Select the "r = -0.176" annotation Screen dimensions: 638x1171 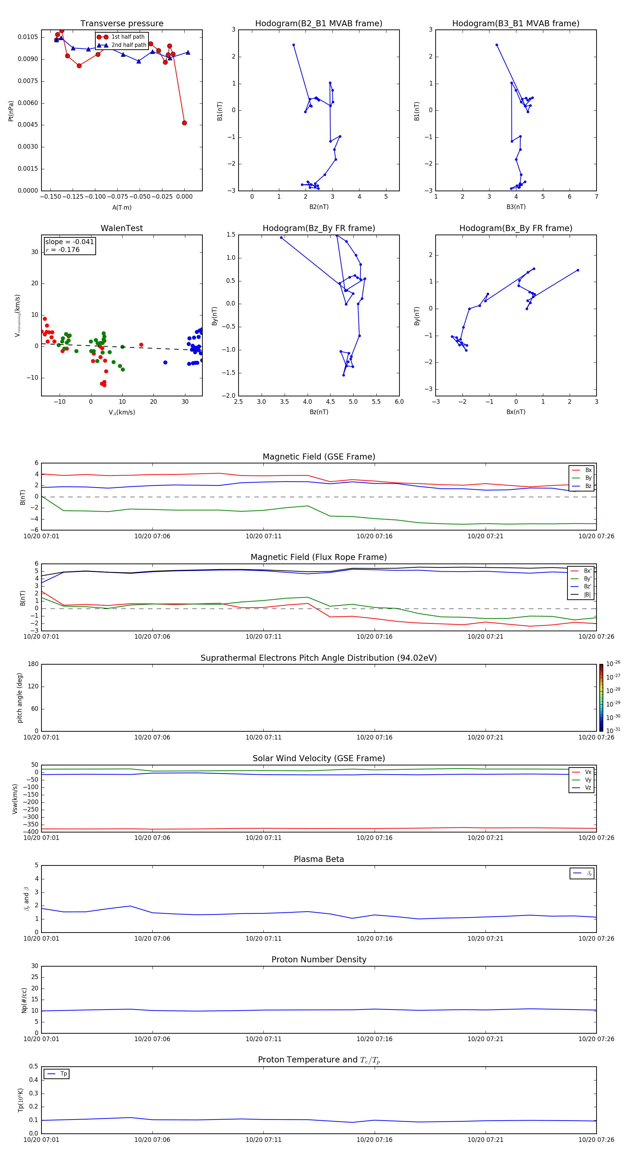(x=63, y=249)
